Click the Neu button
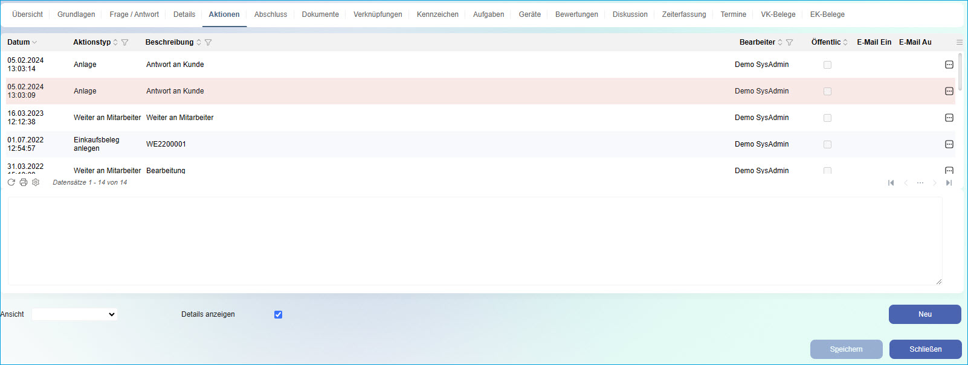The width and height of the screenshot is (968, 365). [x=924, y=314]
